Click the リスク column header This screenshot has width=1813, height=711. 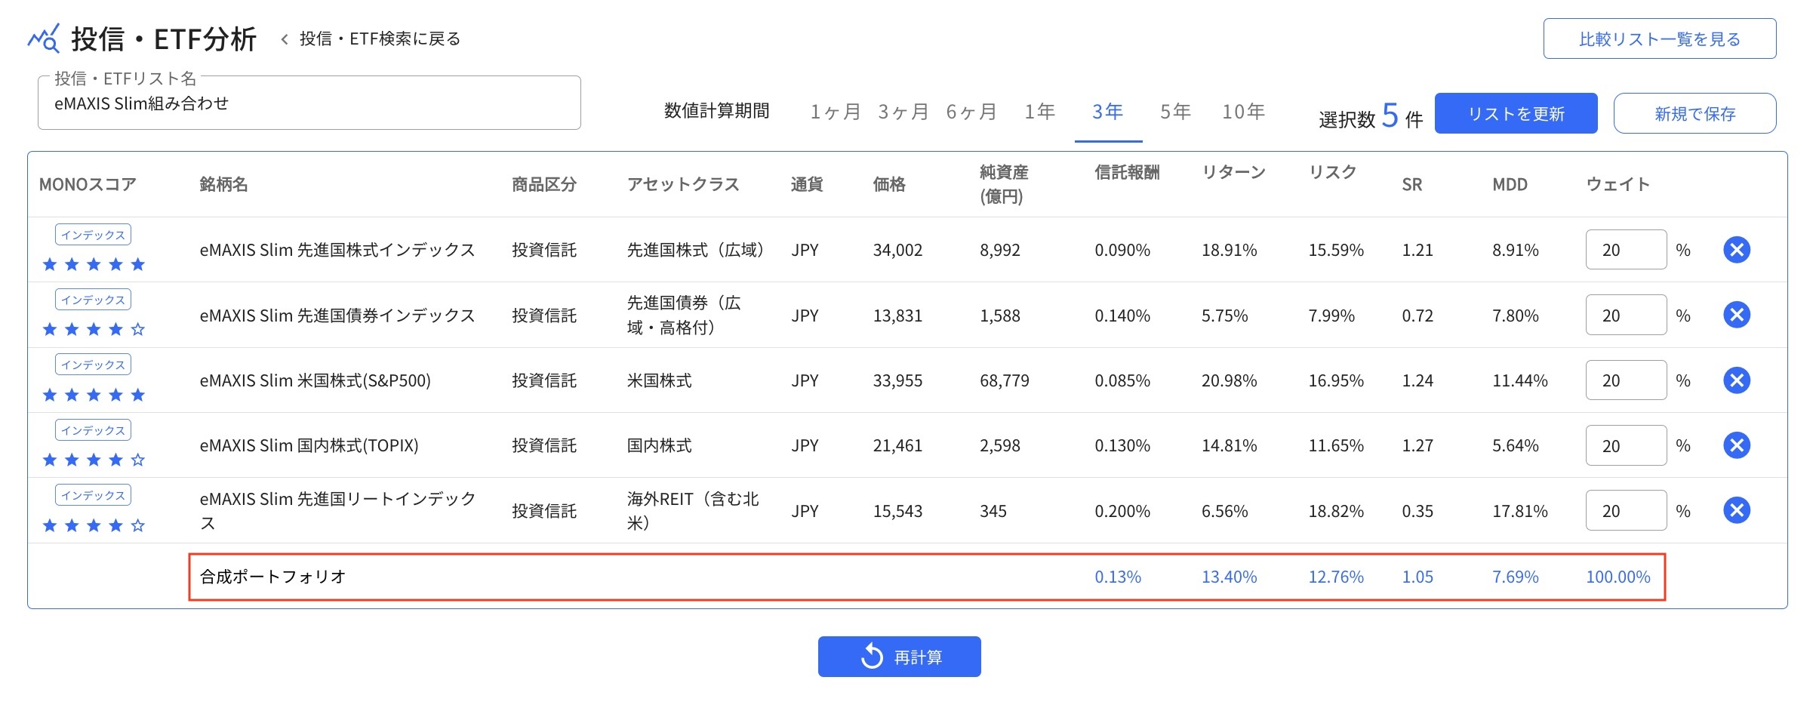[x=1333, y=172]
